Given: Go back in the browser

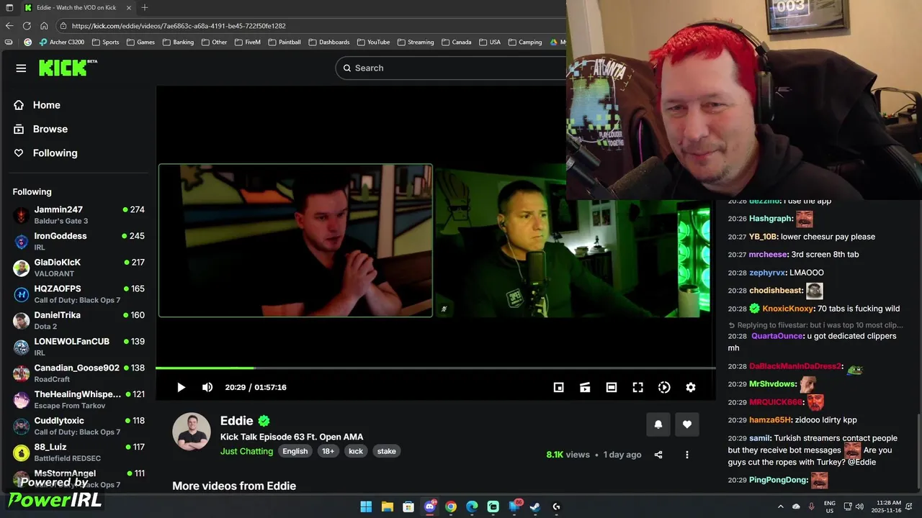Looking at the screenshot, I should pos(9,26).
